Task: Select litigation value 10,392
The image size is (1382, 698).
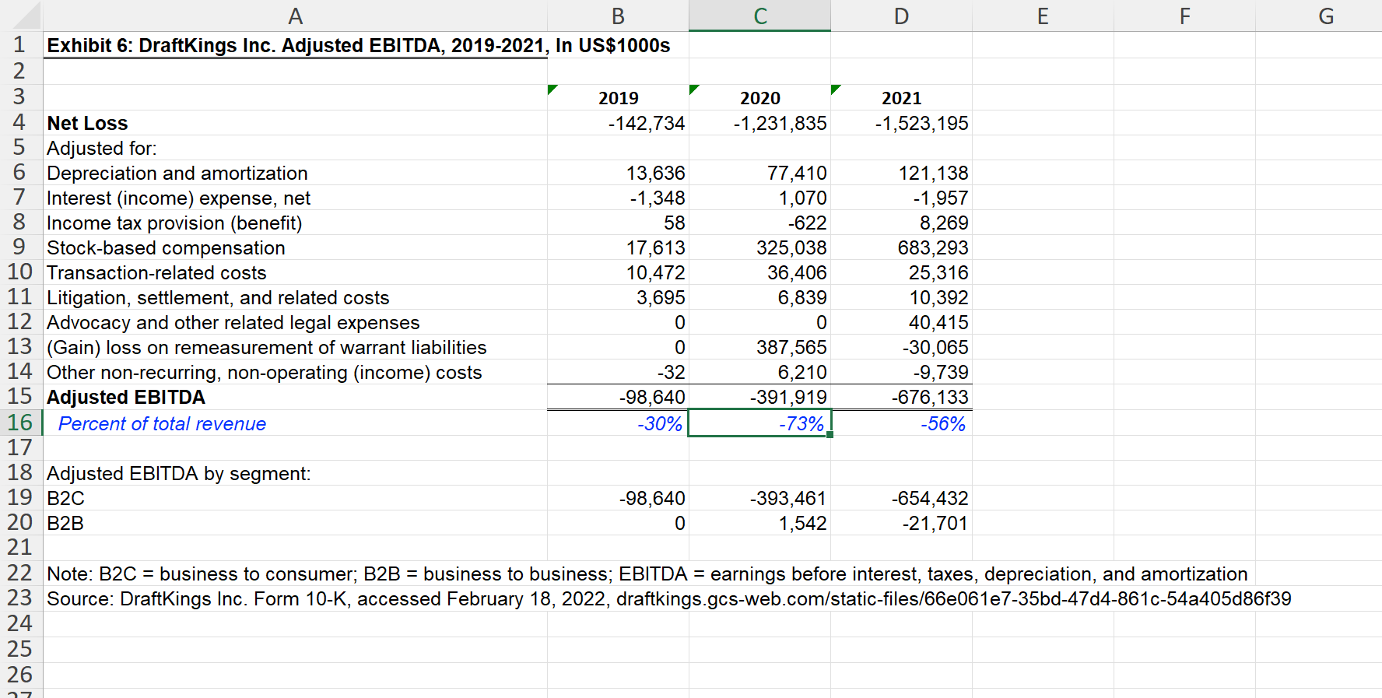Action: 901,297
